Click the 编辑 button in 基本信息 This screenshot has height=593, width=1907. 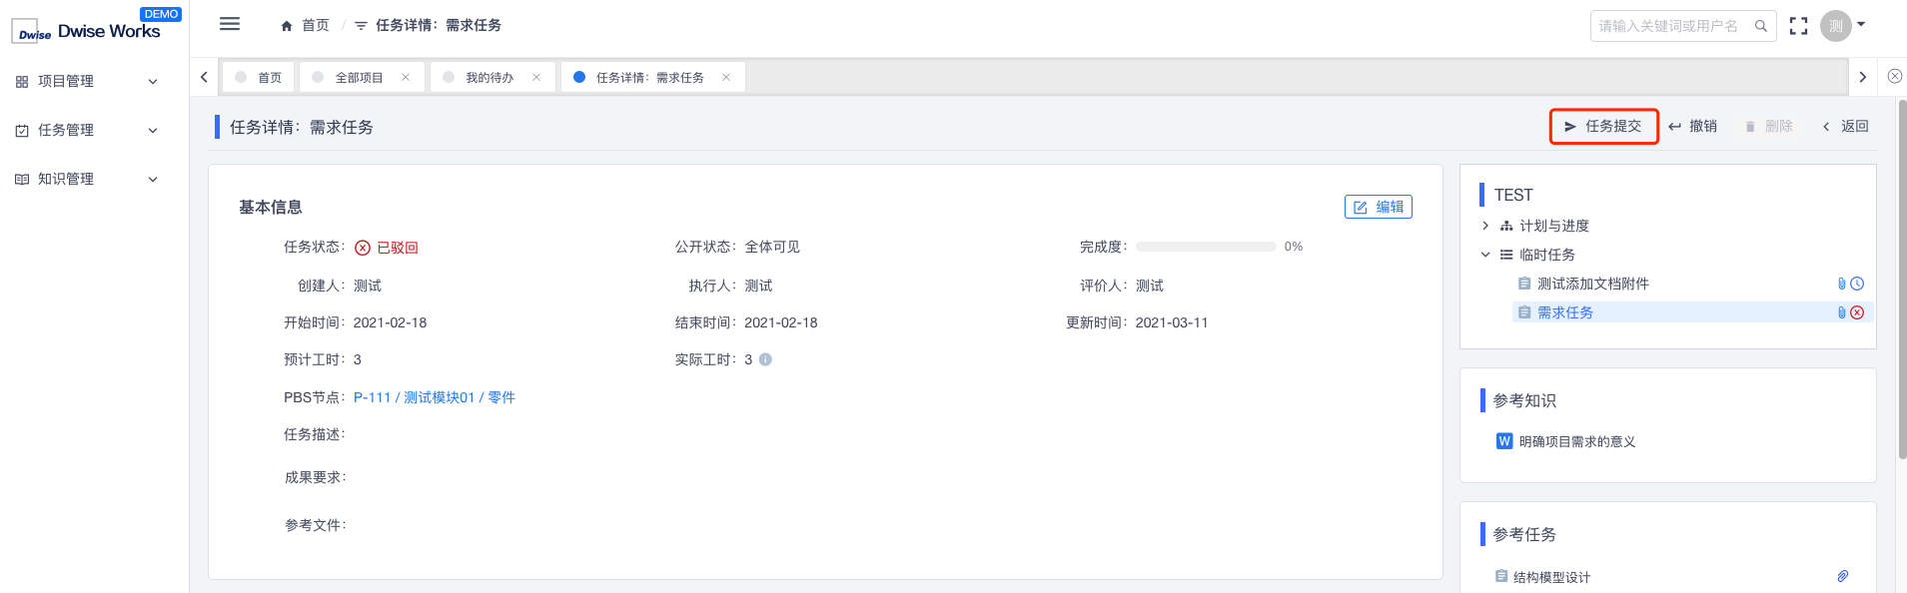point(1378,207)
